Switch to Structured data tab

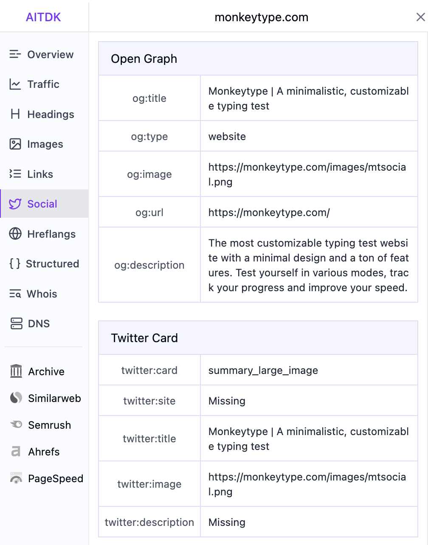coord(44,264)
